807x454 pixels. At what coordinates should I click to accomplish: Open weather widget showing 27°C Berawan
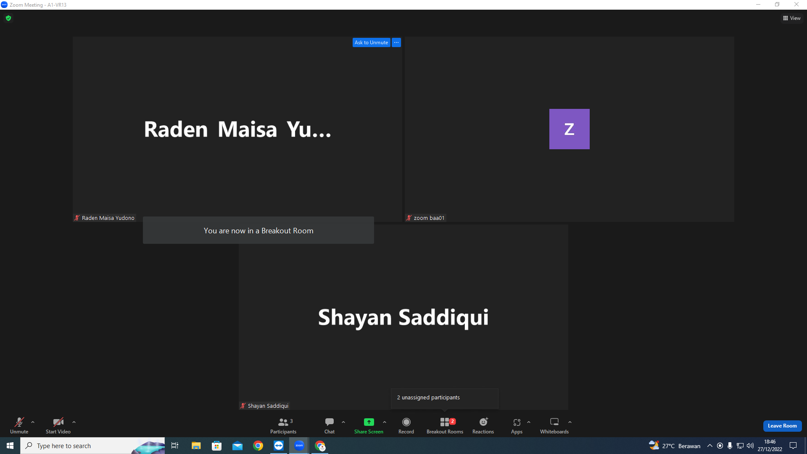coord(675,446)
